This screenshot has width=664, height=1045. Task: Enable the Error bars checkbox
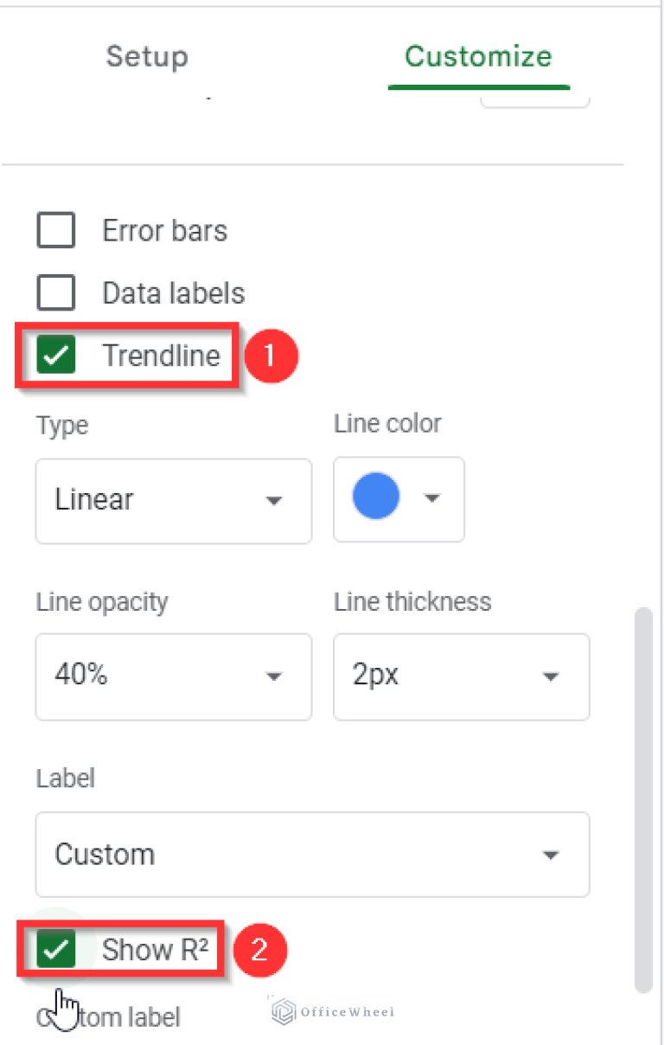55,230
